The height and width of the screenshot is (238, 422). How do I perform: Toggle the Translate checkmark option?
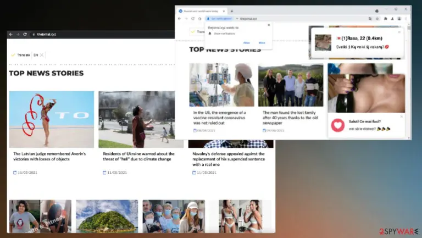click(13, 55)
